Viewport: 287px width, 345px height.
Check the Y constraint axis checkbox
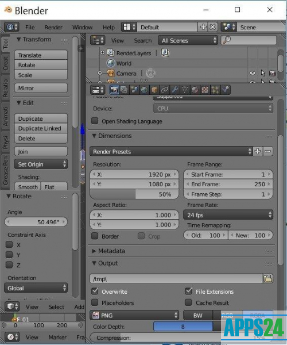pos(9,255)
